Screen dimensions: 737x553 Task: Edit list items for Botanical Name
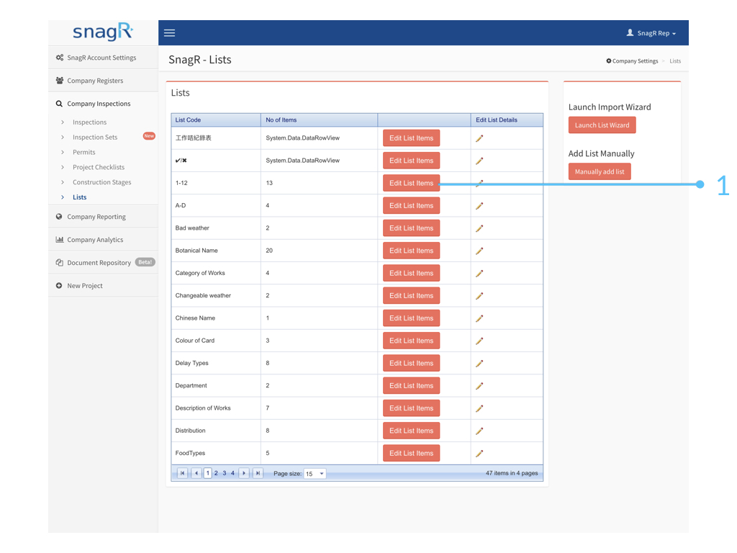411,251
